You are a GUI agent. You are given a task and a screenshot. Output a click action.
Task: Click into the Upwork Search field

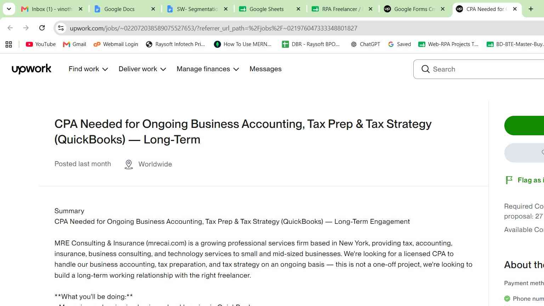pos(479,69)
